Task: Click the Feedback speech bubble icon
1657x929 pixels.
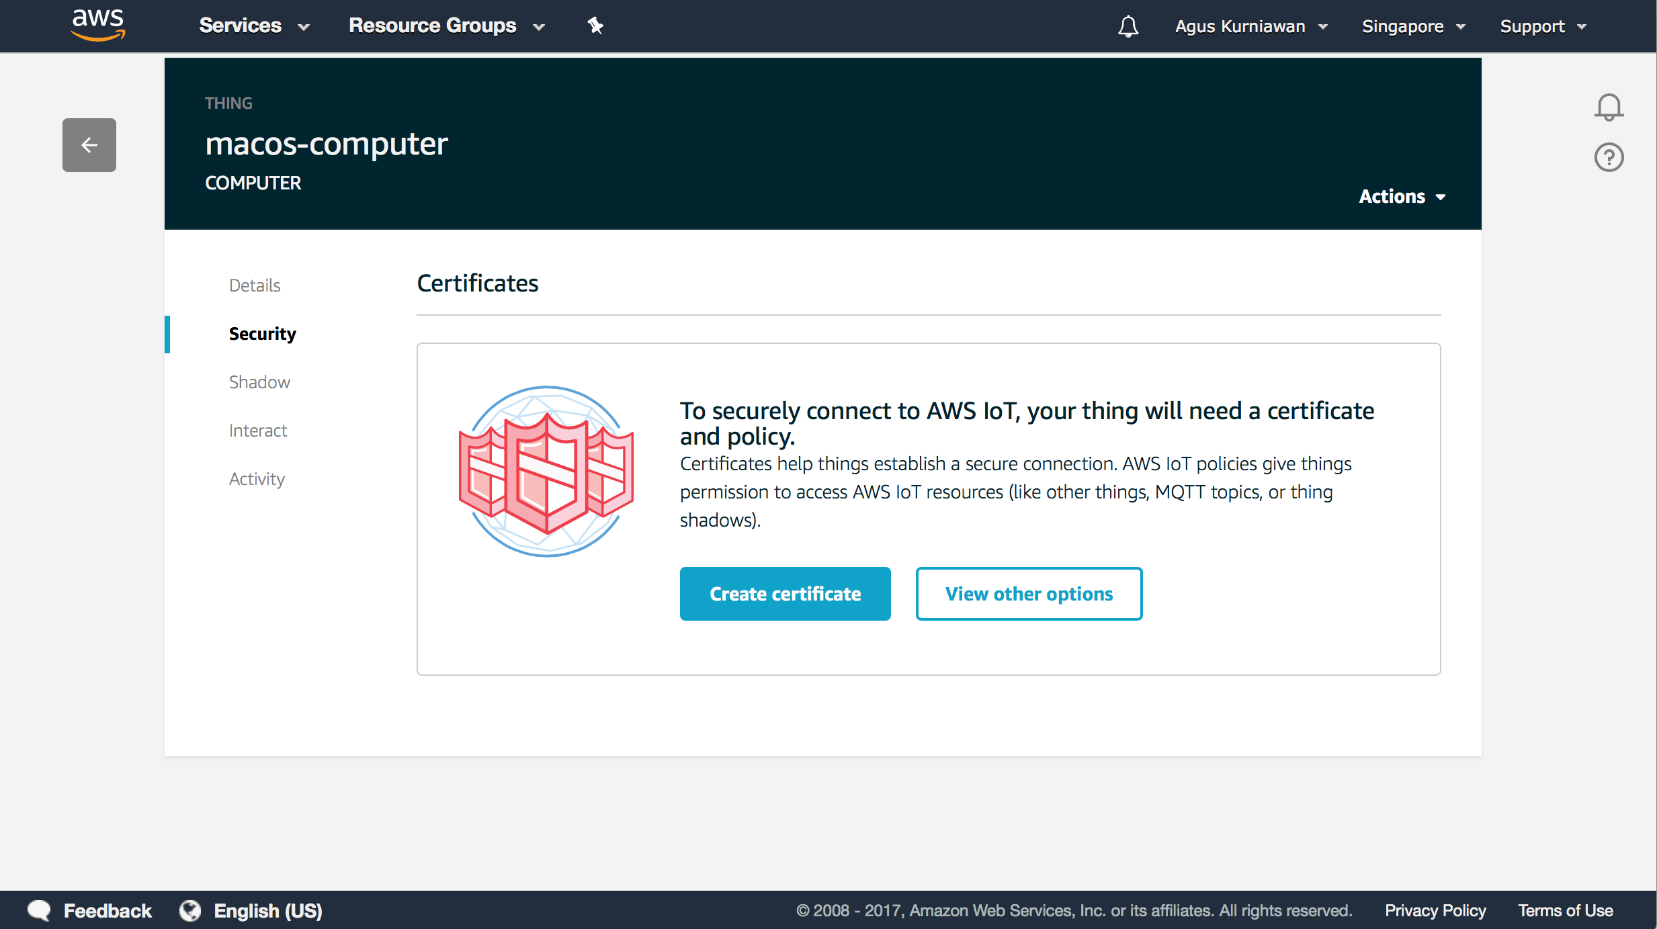Action: coord(39,911)
